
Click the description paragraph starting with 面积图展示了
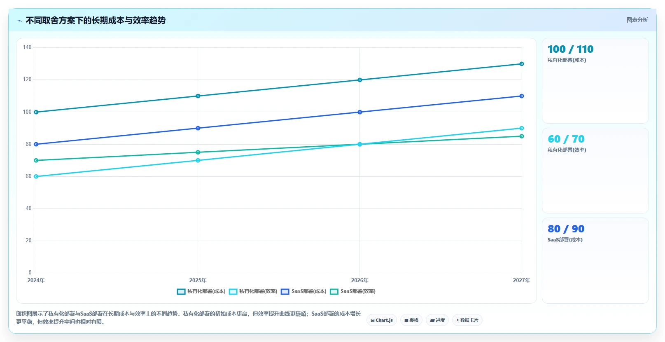(189, 318)
